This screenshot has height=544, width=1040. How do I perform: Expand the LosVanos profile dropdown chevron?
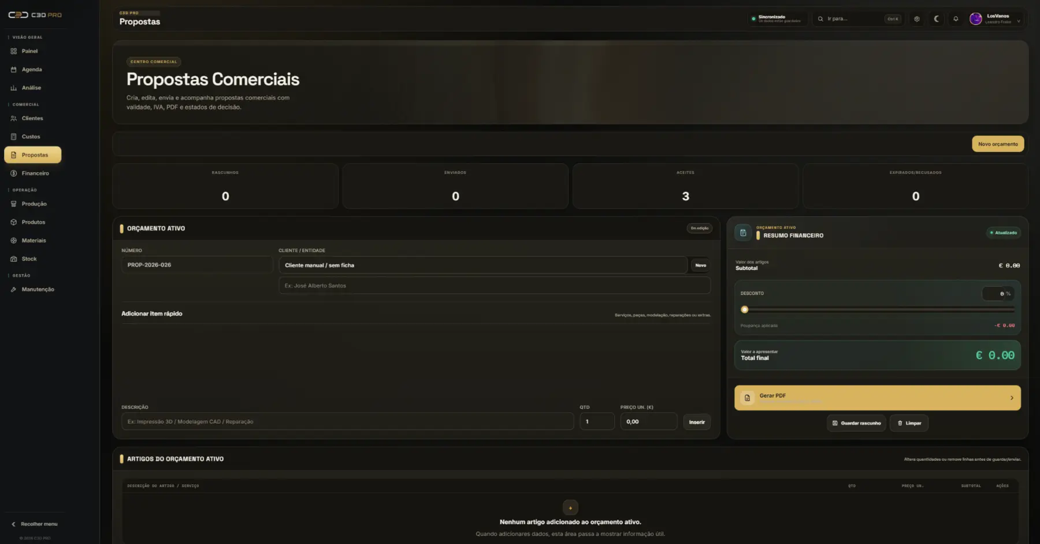click(1019, 21)
